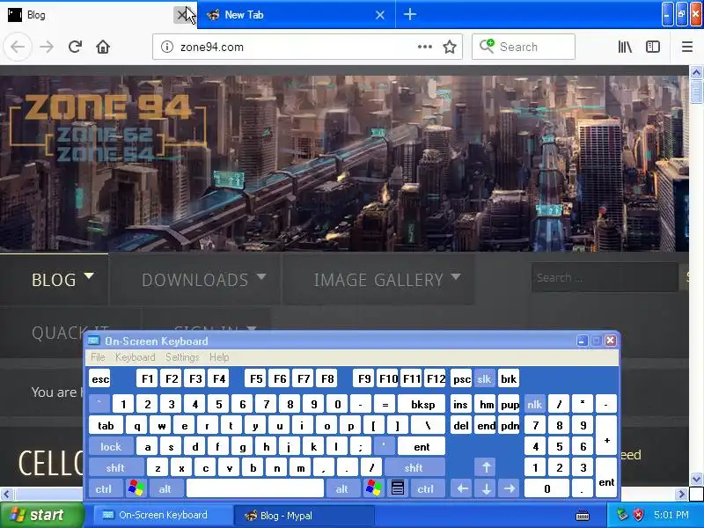This screenshot has height=528, width=704.
Task: Open page actions three-dot menu
Action: click(425, 47)
